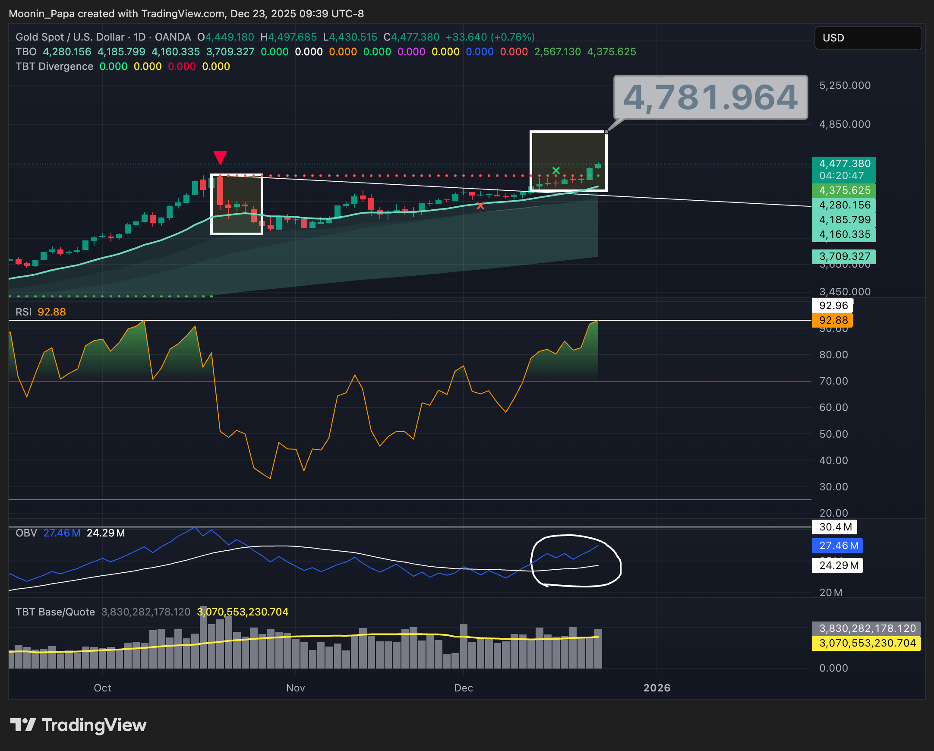This screenshot has width=934, height=751.
Task: Select the white rectangle around October candles
Action: coord(211,204)
